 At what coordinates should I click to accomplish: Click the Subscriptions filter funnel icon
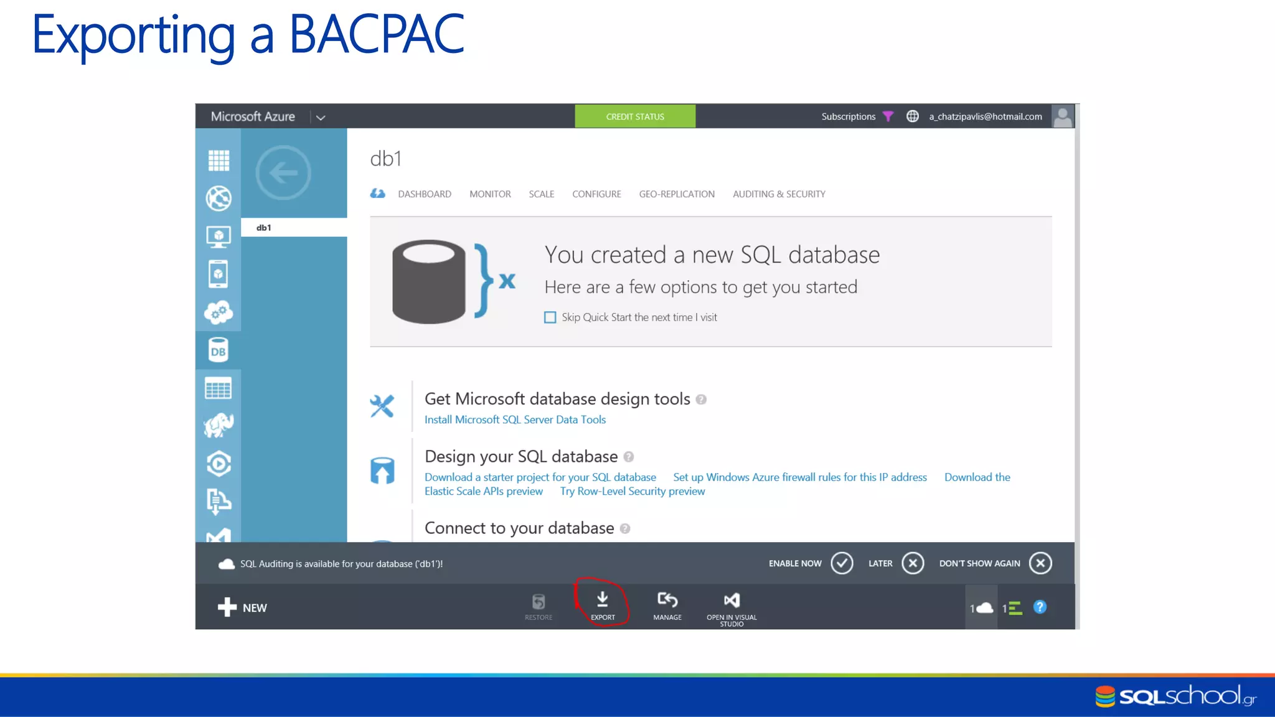(888, 116)
